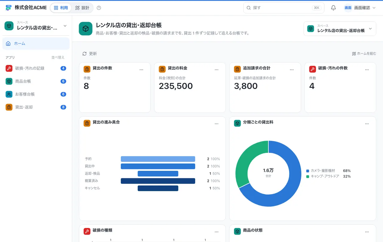The image size is (383, 242).
Task: Open 商品台帳 app in sidebar
Action: [x=36, y=81]
